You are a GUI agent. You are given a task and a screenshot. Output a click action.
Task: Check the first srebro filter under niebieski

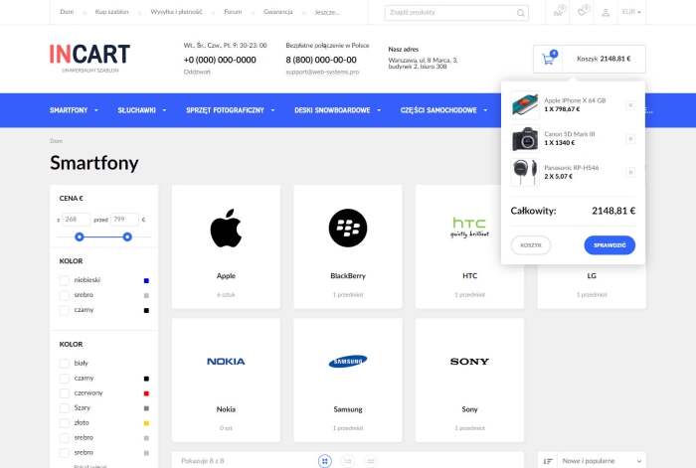(x=65, y=295)
